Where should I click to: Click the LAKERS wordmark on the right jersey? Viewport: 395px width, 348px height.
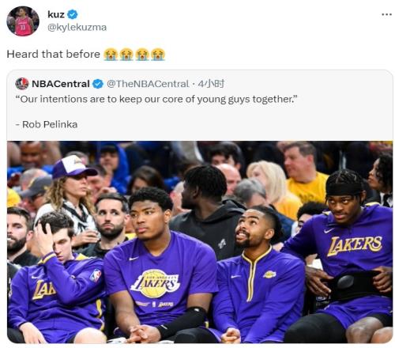355,246
